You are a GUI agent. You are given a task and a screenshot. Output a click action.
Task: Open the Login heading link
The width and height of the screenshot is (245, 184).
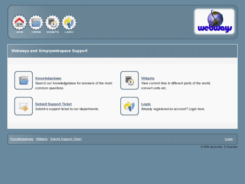click(146, 104)
